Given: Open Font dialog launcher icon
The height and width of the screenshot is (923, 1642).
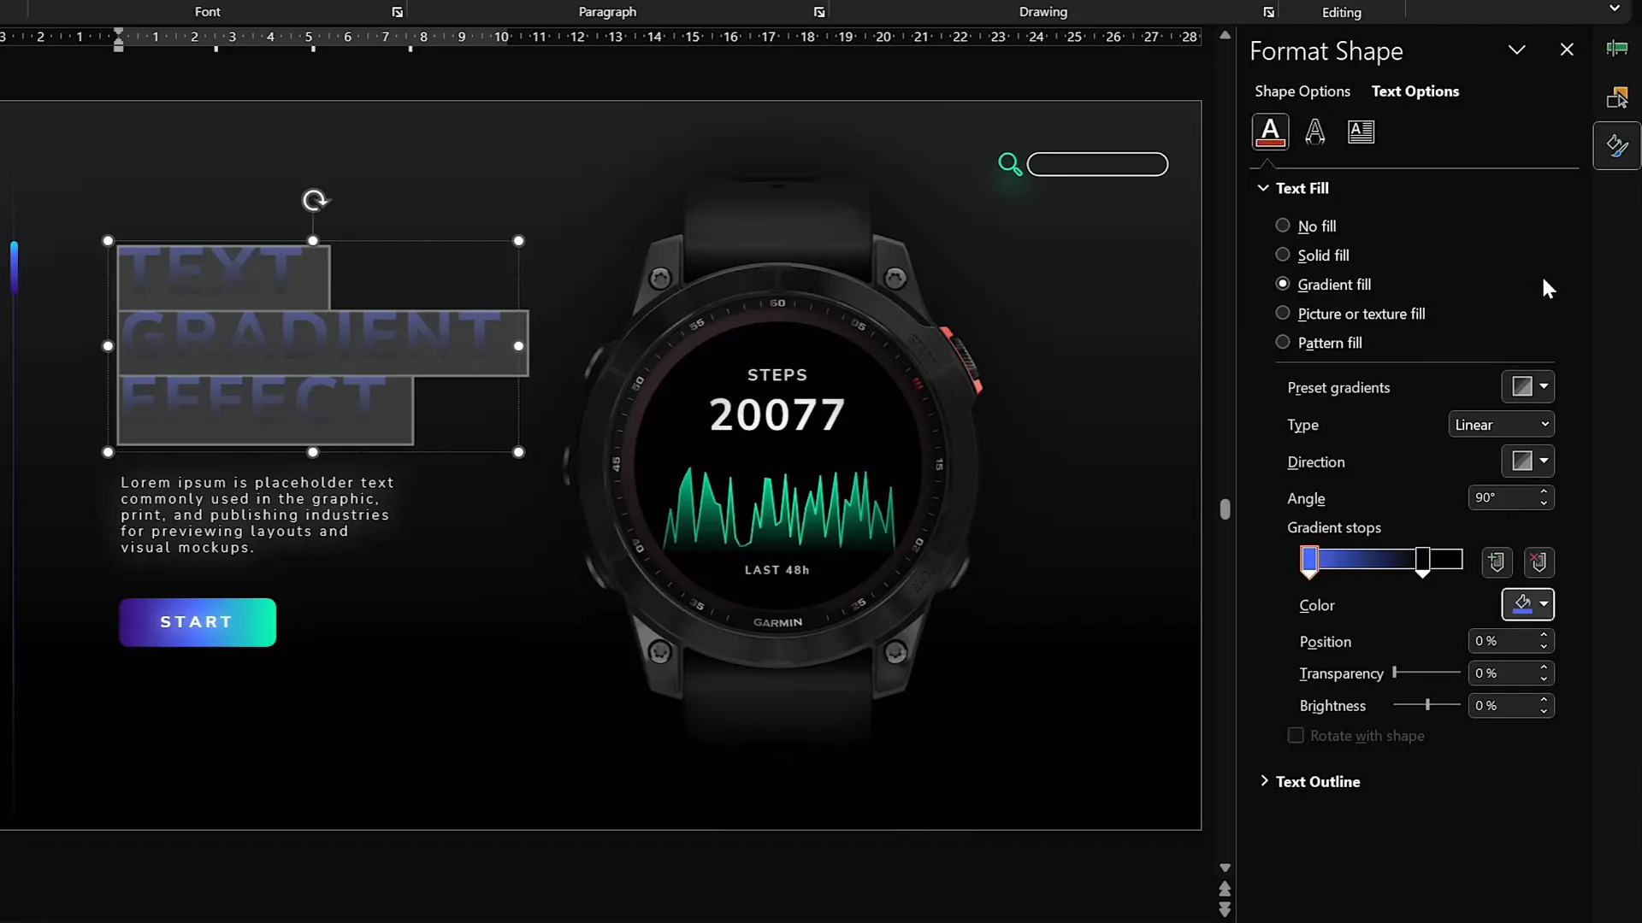Looking at the screenshot, I should (x=398, y=12).
